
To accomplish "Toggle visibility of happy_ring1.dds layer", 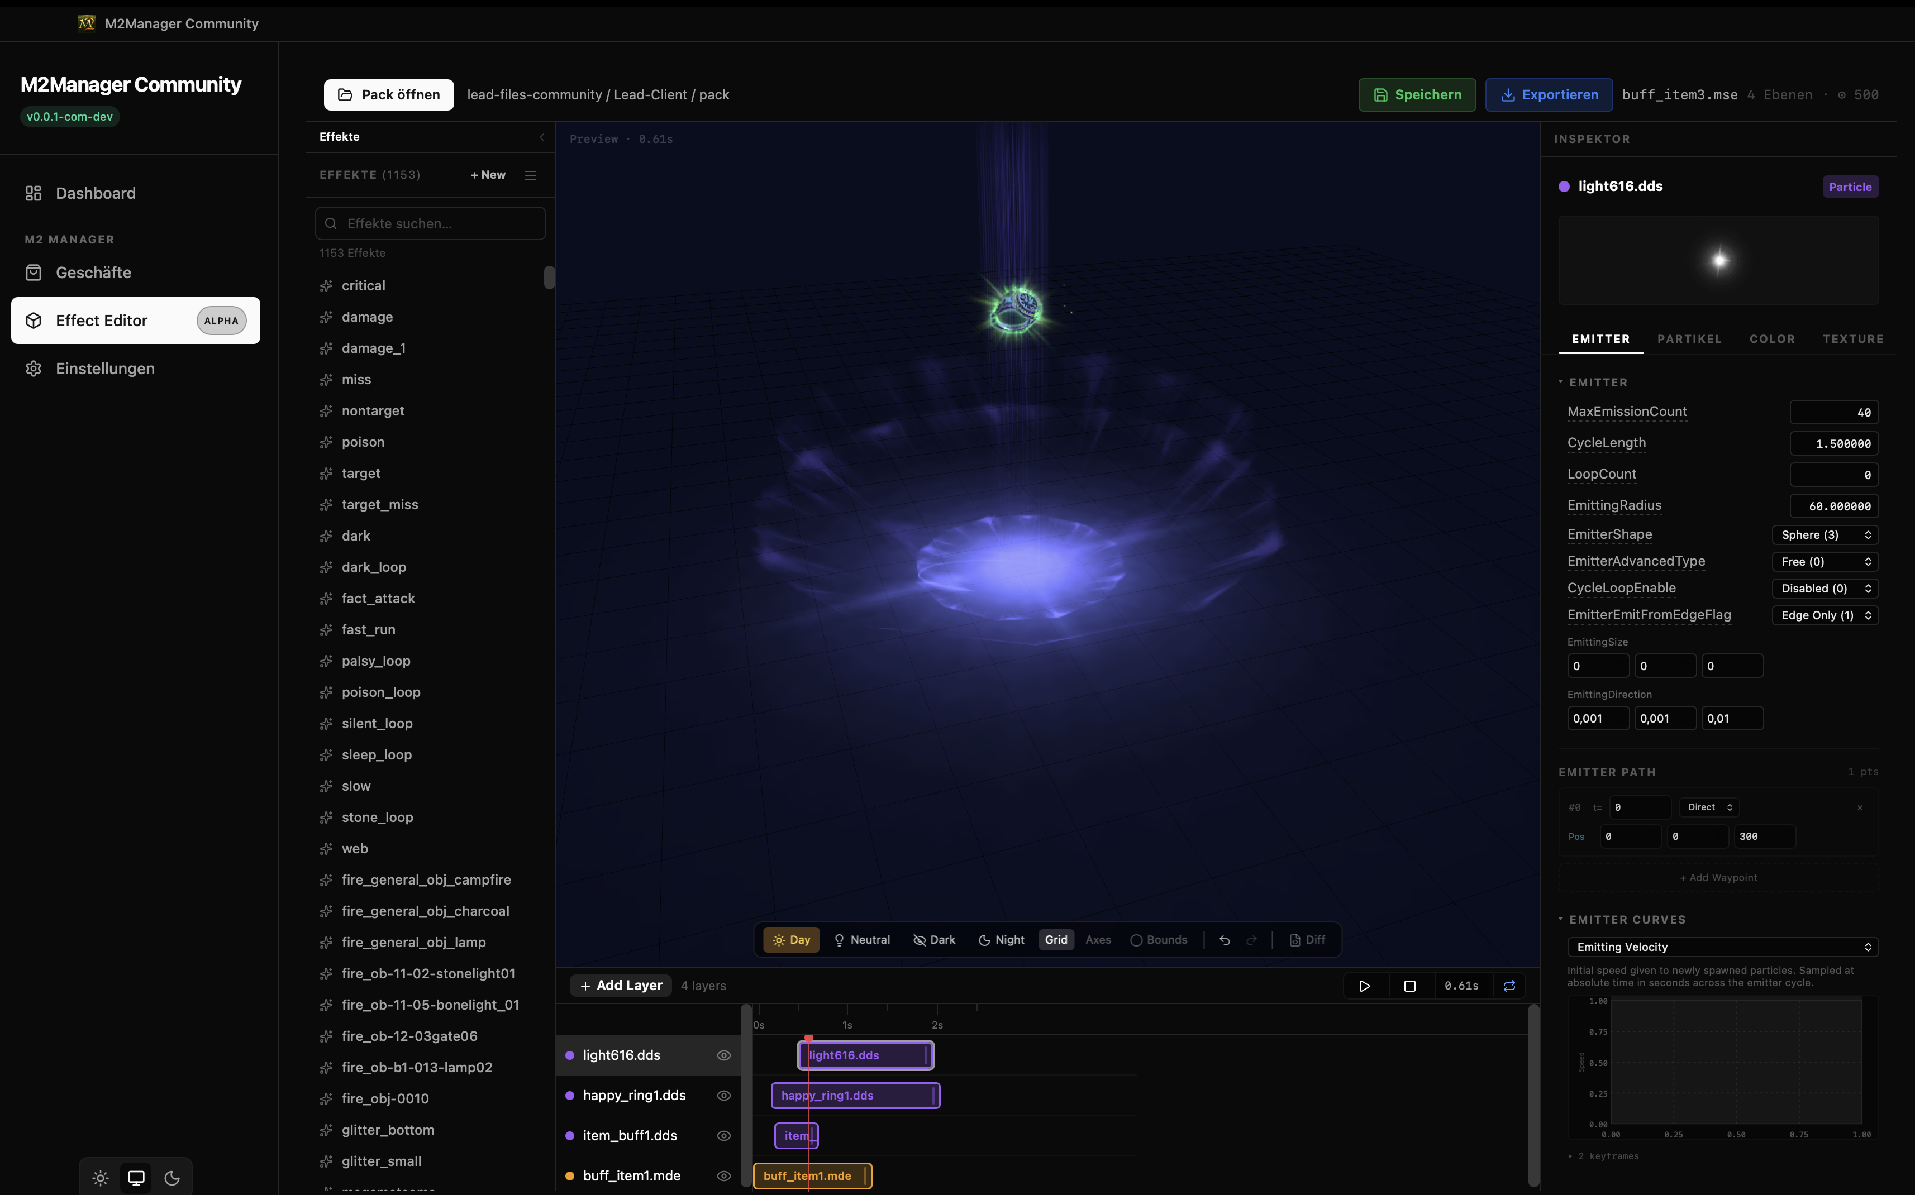I will click(x=723, y=1096).
